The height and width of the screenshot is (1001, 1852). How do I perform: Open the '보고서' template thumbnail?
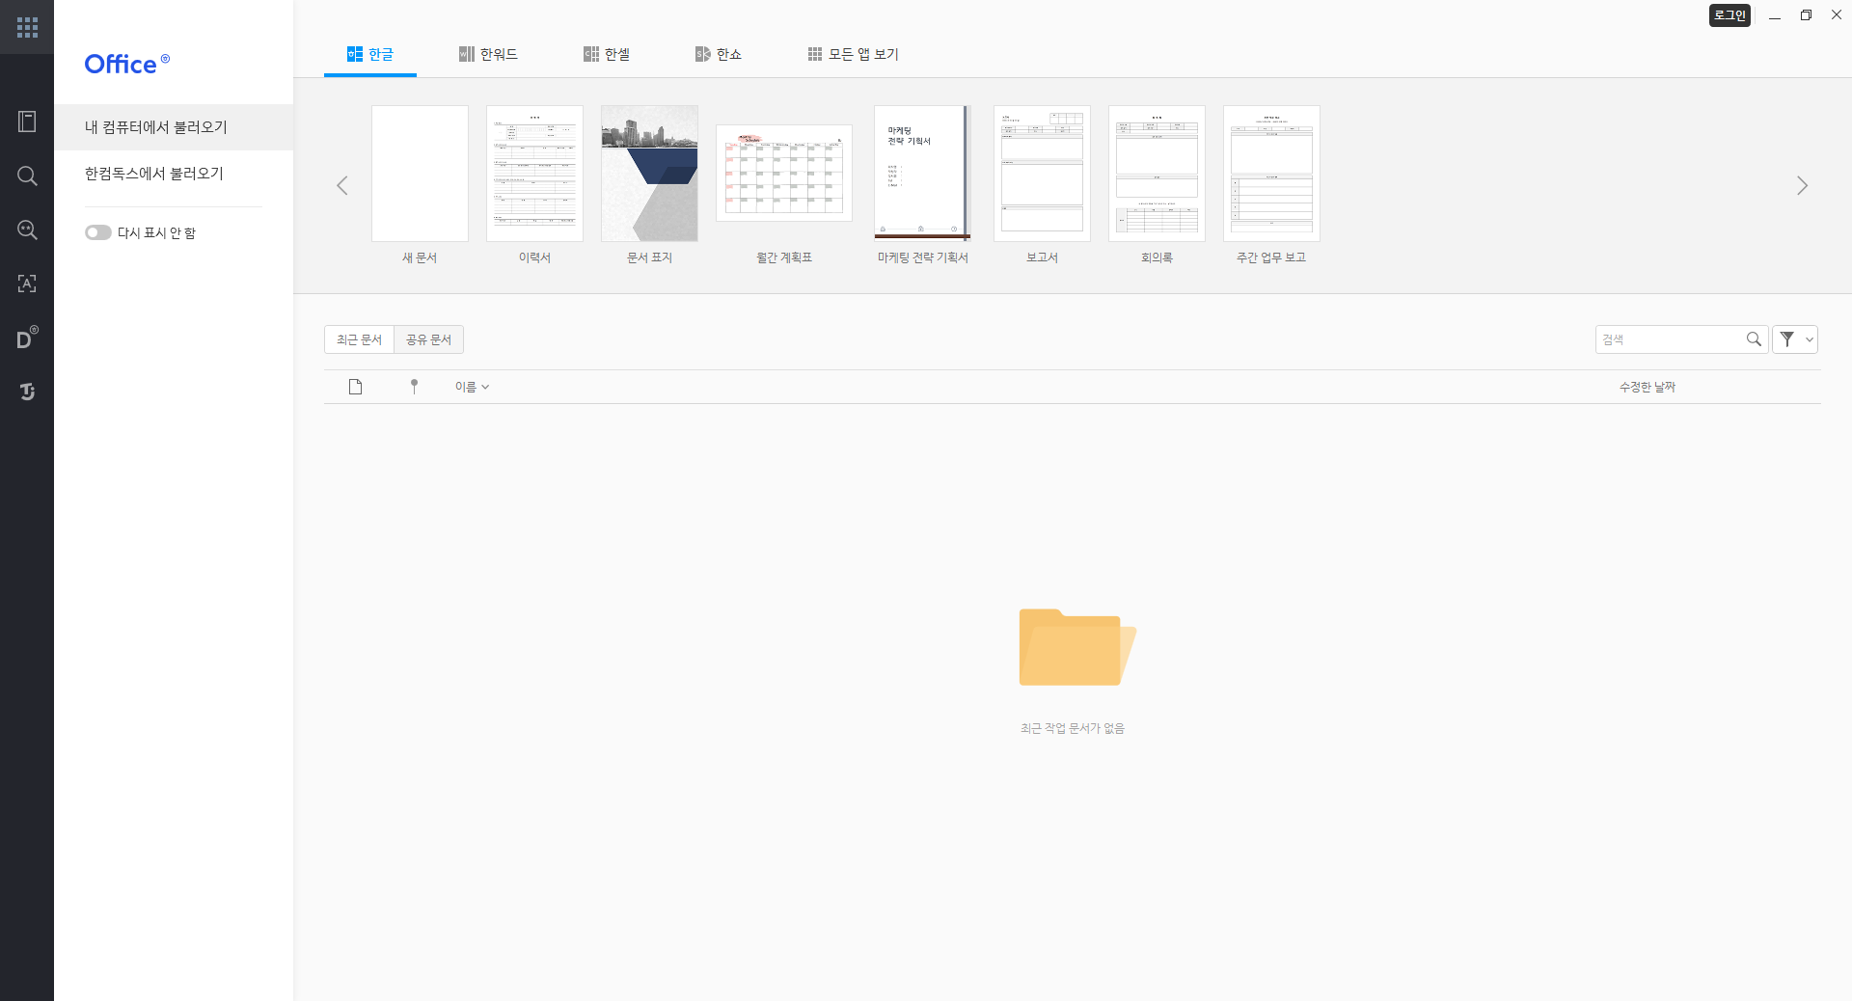(1042, 174)
